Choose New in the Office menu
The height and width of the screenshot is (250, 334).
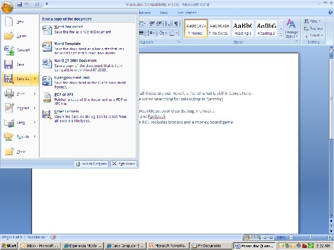tap(20, 21)
